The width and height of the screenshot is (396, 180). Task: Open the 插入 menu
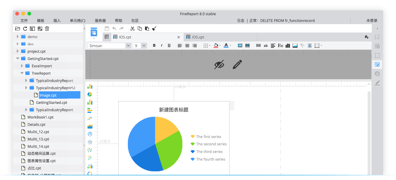click(57, 21)
